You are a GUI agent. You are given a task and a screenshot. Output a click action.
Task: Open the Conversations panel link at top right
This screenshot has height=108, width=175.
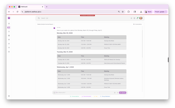click(138, 24)
